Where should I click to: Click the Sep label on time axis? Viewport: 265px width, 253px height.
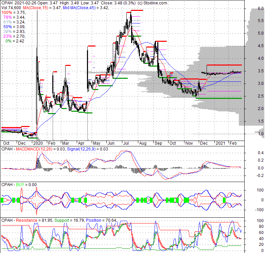tap(158, 143)
